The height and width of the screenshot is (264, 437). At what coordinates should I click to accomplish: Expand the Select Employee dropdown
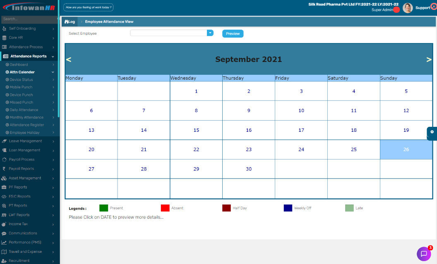tap(210, 32)
